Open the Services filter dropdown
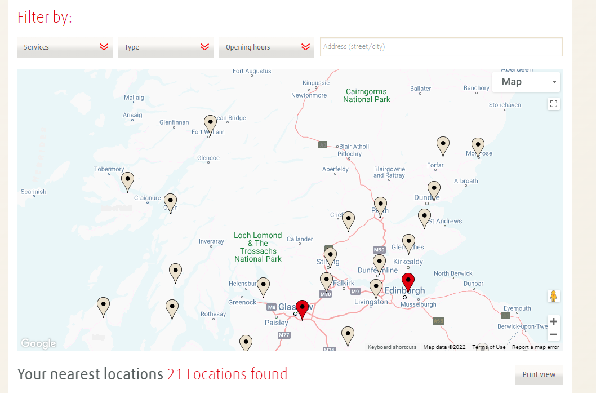 click(65, 47)
